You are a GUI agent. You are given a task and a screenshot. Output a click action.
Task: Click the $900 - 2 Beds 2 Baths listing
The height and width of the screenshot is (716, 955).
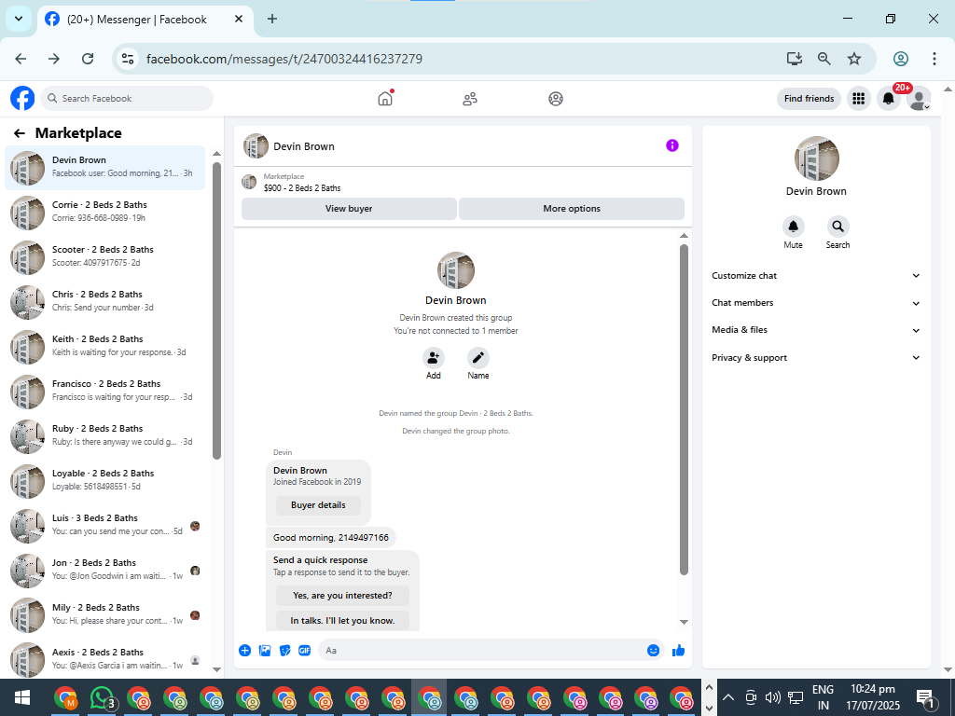pos(302,188)
